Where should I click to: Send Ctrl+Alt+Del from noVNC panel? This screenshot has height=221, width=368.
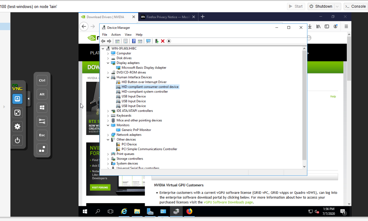coord(42,149)
